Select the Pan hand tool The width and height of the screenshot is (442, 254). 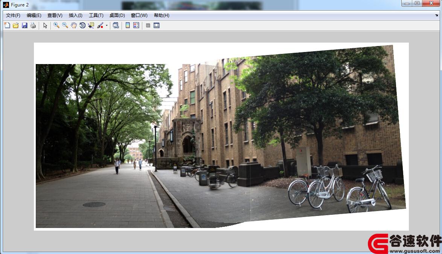(x=74, y=25)
